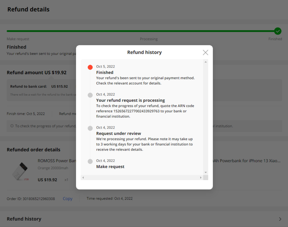Click the "Request under review" heading
Screen dimensions: 288x227
[119, 133]
